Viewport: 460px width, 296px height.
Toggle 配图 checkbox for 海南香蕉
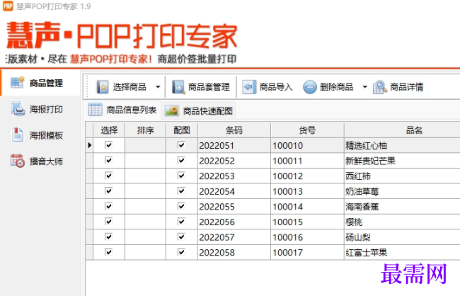181,206
